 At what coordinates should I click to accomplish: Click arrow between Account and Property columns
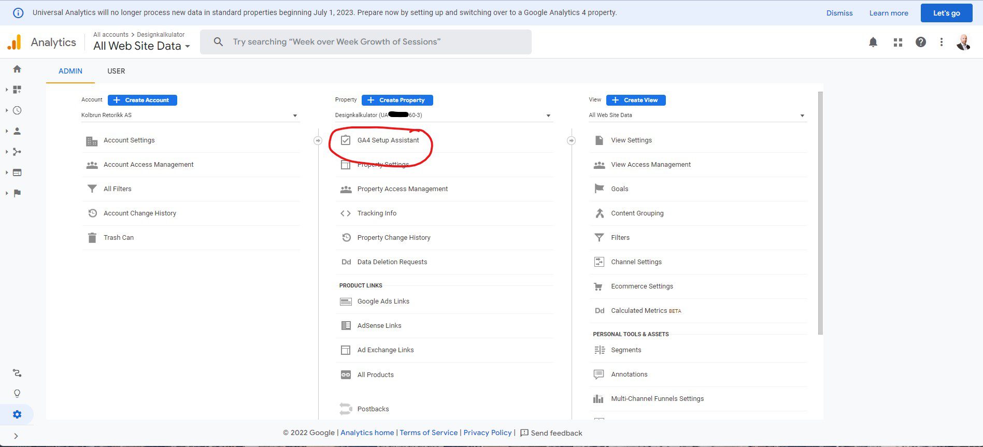(318, 141)
